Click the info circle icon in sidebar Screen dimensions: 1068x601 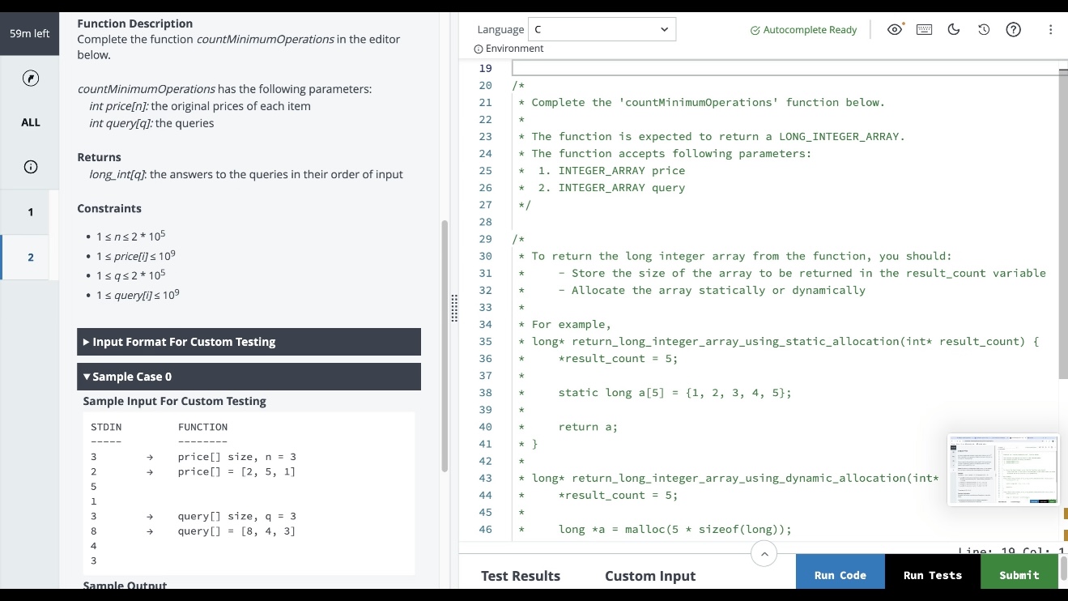30,167
